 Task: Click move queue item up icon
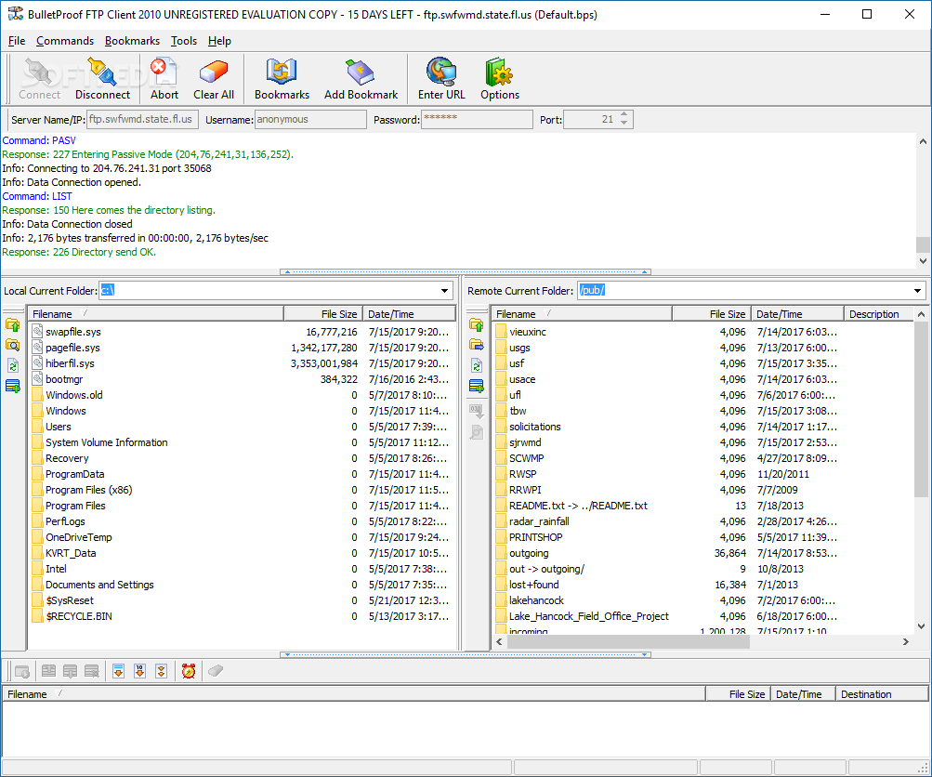pyautogui.click(x=48, y=671)
